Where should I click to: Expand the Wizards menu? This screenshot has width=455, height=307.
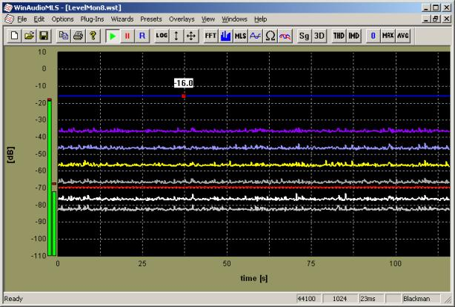click(x=122, y=18)
